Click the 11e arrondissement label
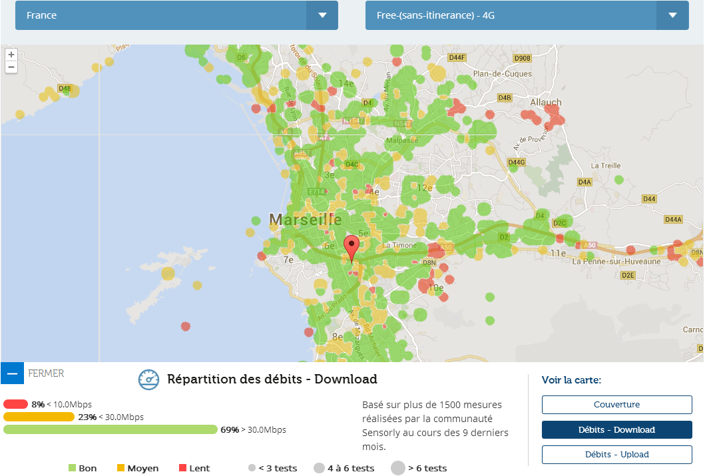 558,254
